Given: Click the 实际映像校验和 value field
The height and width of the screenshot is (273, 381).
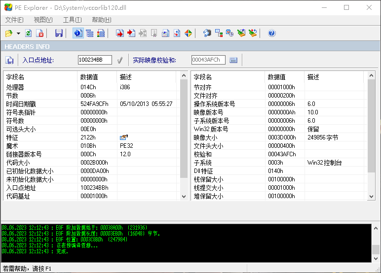Looking at the screenshot, I should pos(208,60).
